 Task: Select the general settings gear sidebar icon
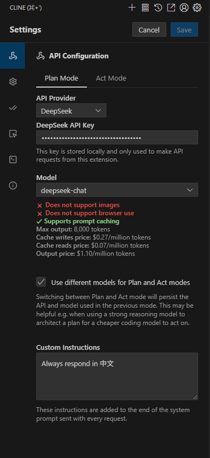[x=13, y=82]
